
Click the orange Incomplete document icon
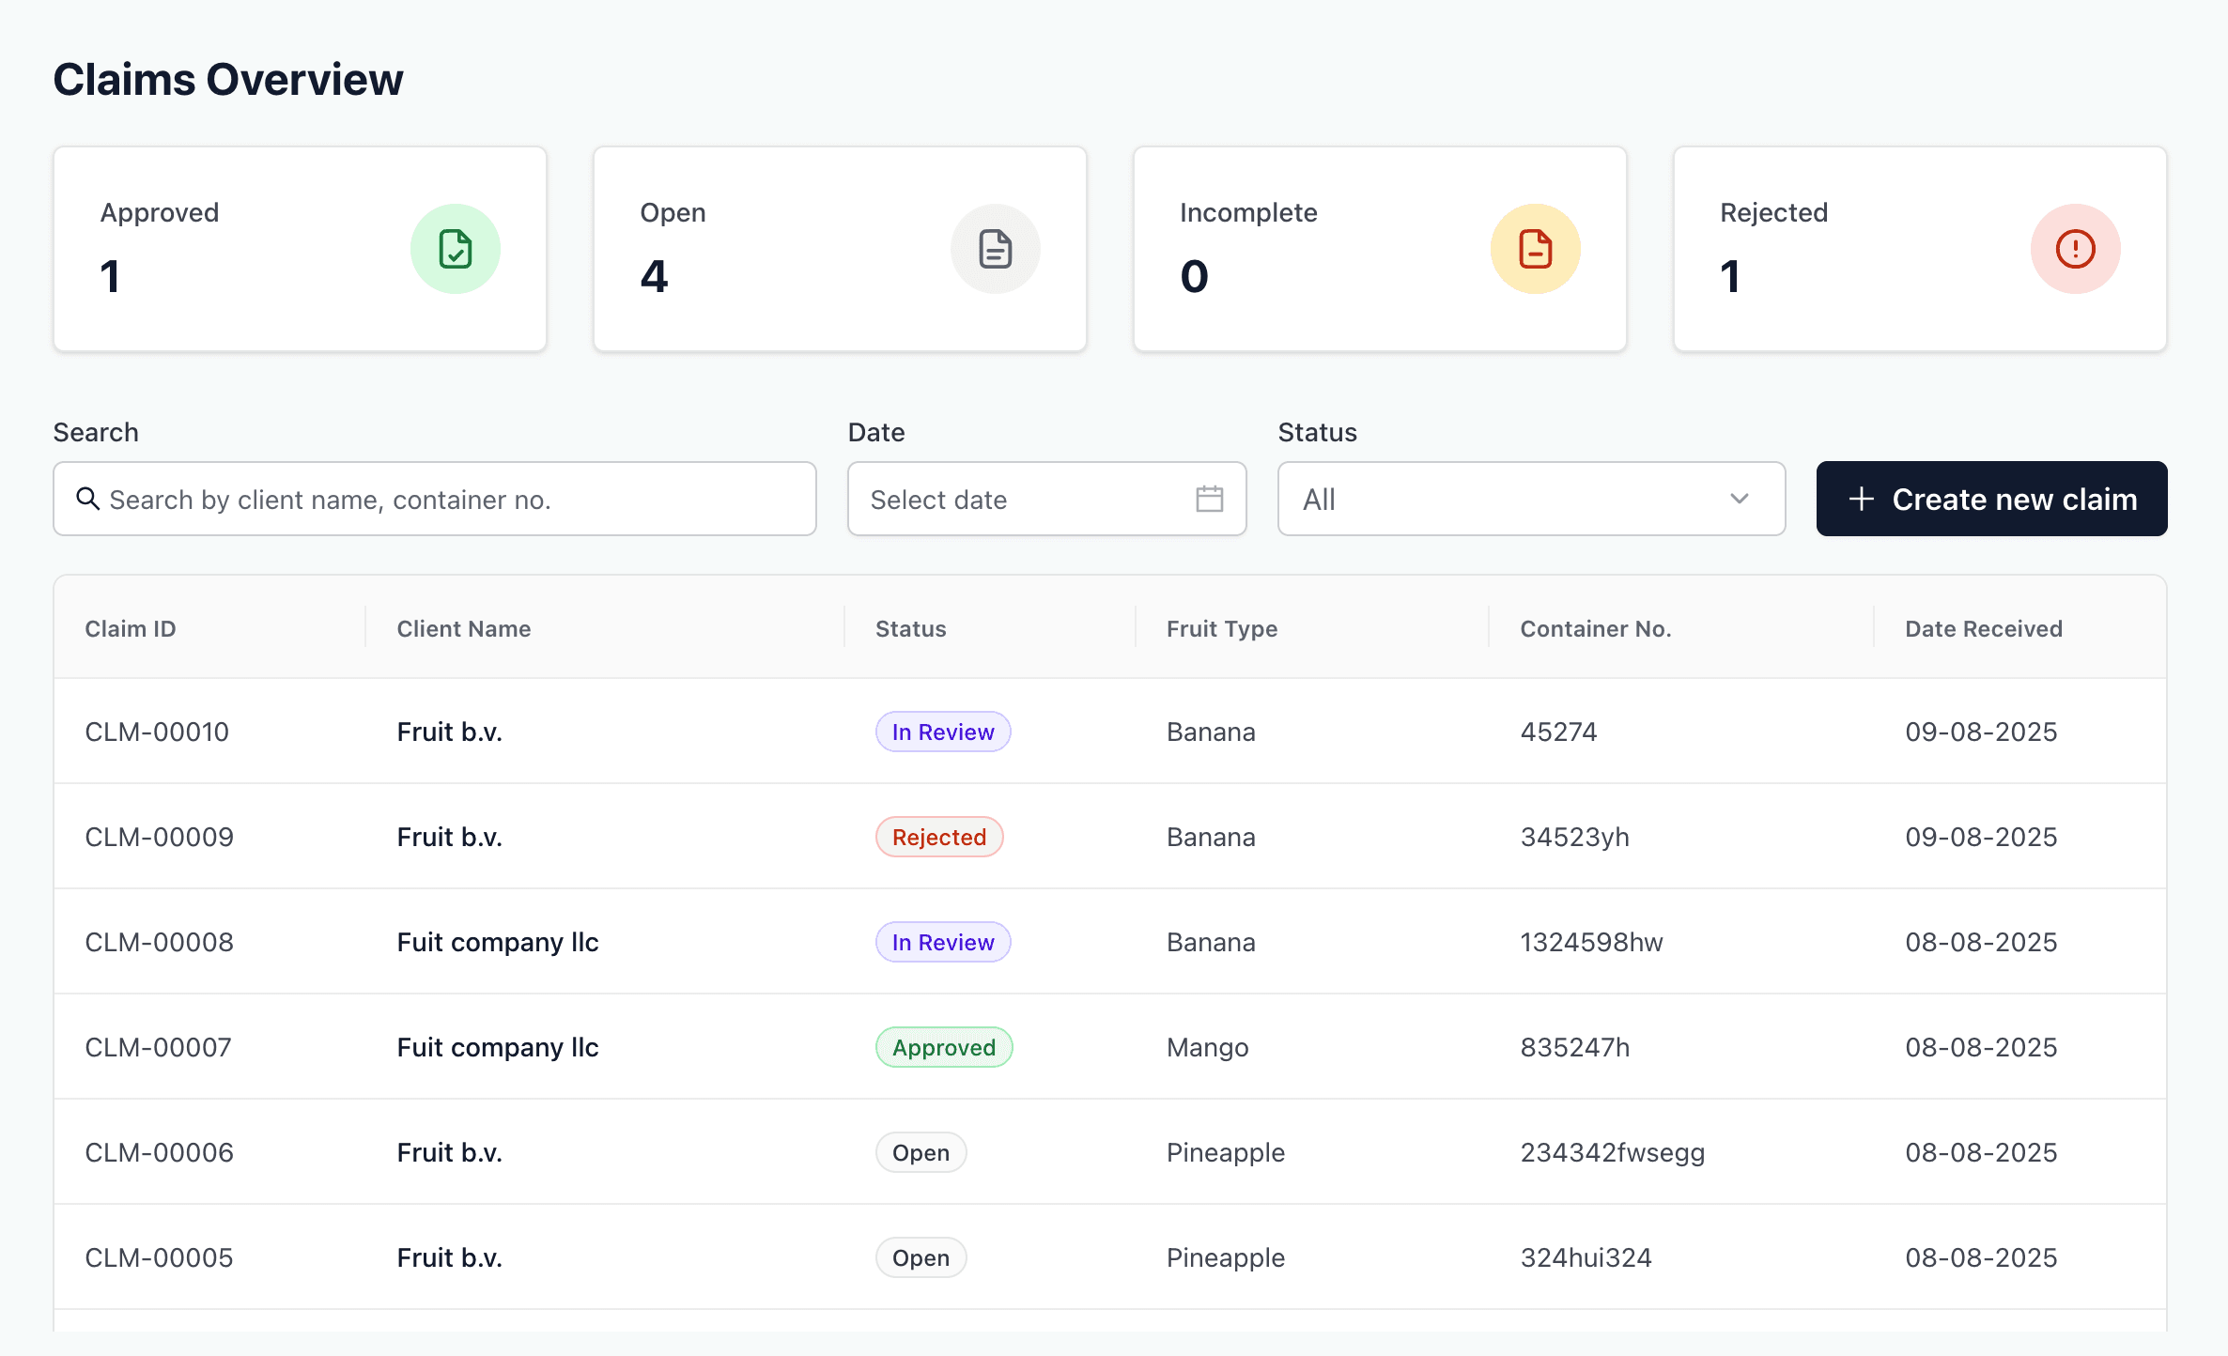coord(1535,249)
